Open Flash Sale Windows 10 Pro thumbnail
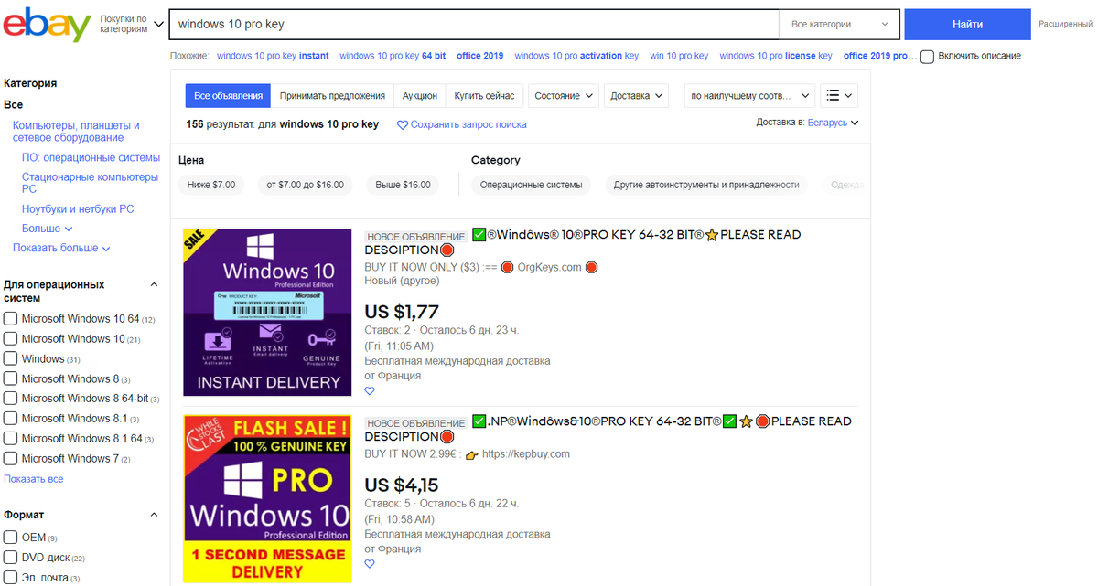 tap(267, 499)
